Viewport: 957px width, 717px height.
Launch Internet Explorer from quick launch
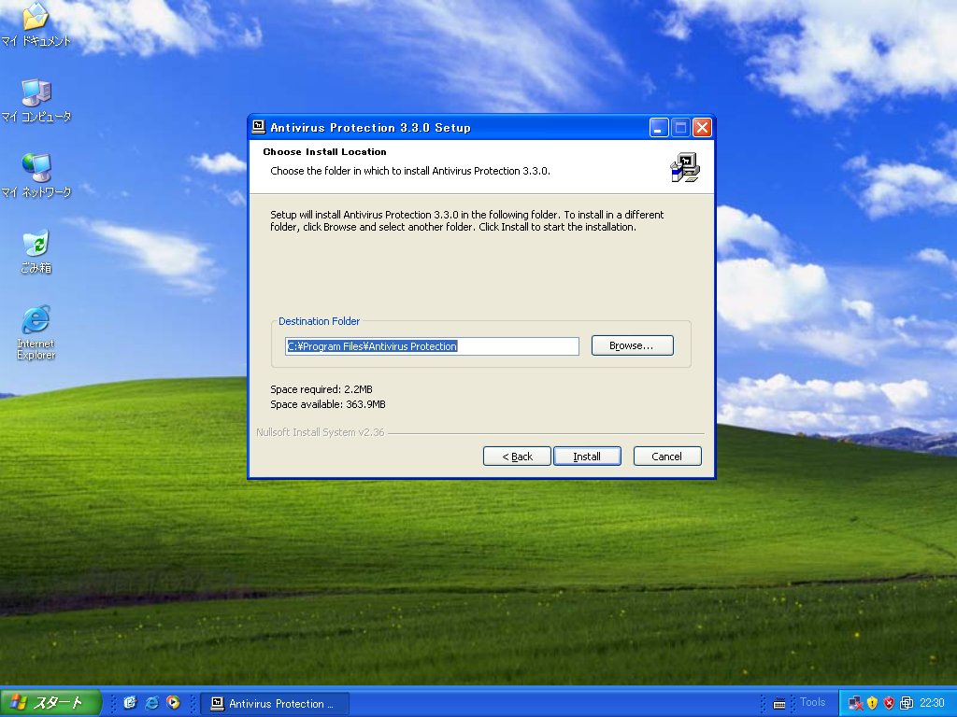coord(151,703)
